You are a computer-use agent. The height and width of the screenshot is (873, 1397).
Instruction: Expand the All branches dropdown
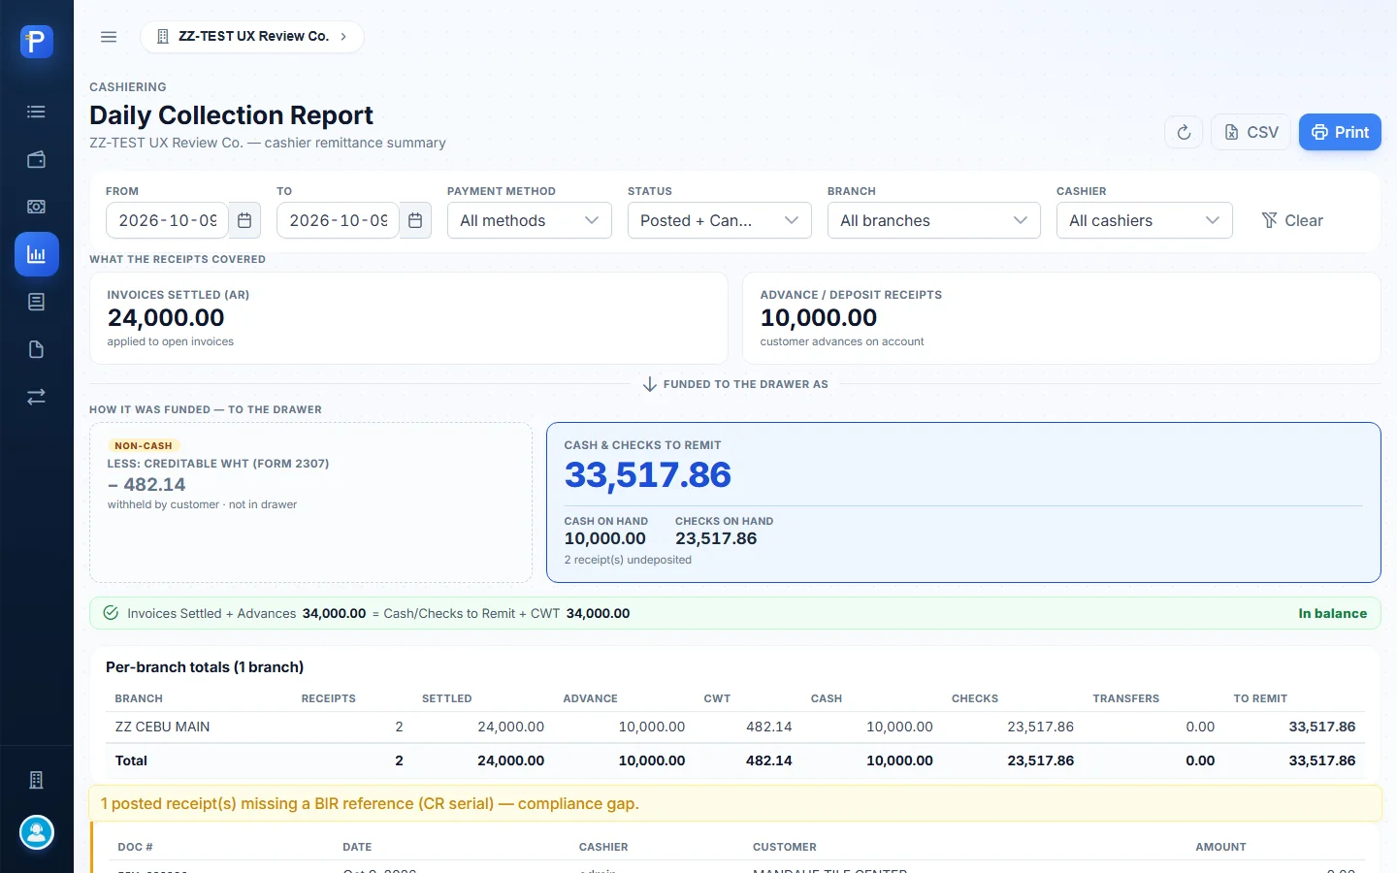[934, 220]
